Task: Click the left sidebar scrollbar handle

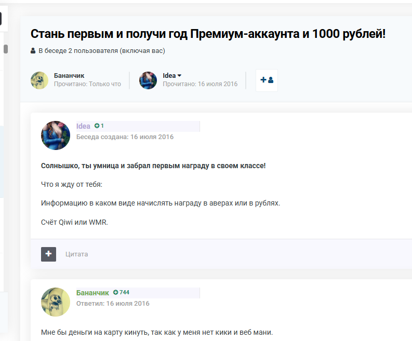Action: coord(6,49)
